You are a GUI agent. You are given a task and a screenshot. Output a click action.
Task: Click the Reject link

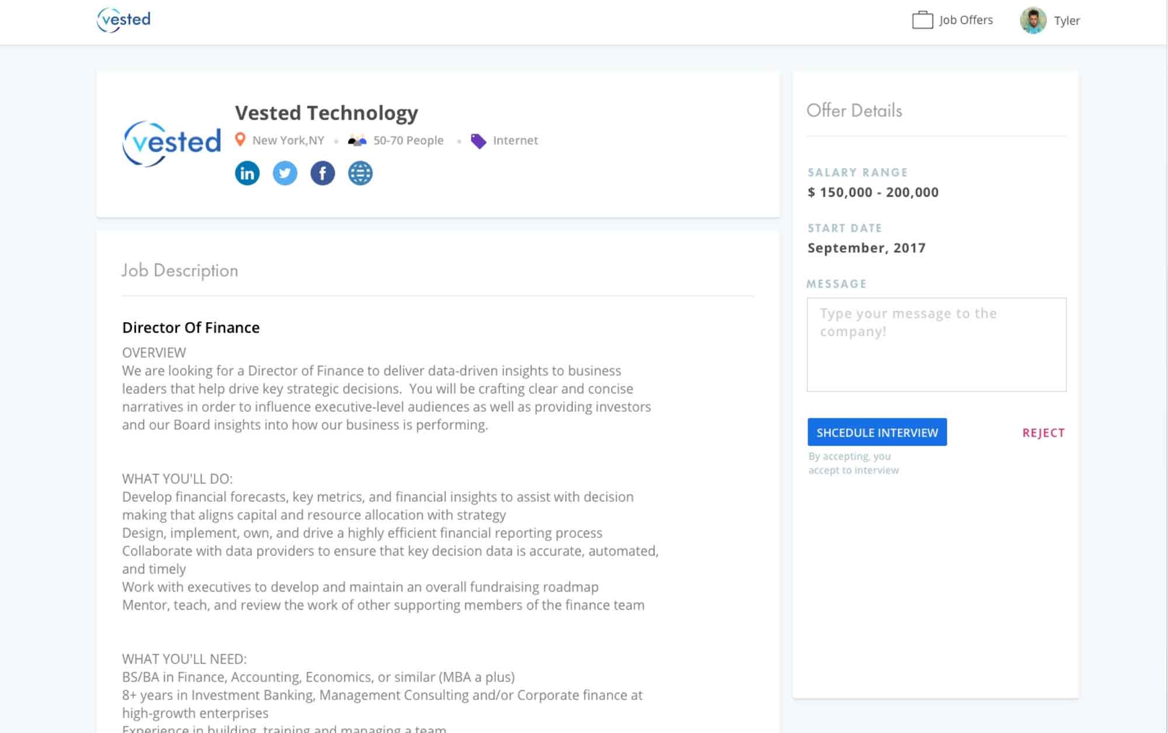pyautogui.click(x=1044, y=433)
